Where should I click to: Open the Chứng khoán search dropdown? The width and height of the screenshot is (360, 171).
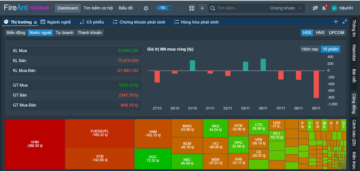285,8
